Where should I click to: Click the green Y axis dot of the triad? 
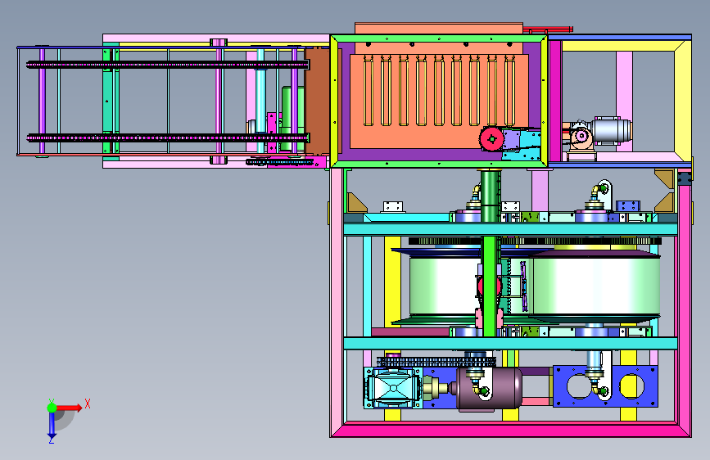click(x=52, y=408)
